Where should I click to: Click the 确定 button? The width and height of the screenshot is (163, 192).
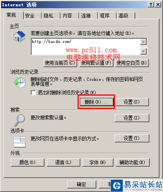pos(81,184)
